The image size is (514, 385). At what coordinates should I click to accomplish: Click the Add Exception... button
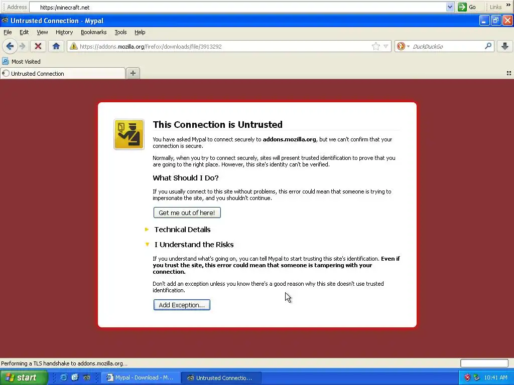(x=182, y=305)
